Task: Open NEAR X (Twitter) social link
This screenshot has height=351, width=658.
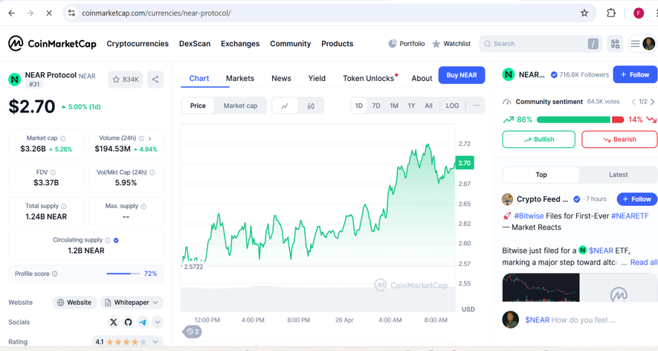Action: coord(113,323)
